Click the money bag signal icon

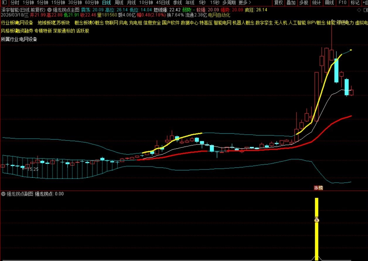[x=316, y=219]
